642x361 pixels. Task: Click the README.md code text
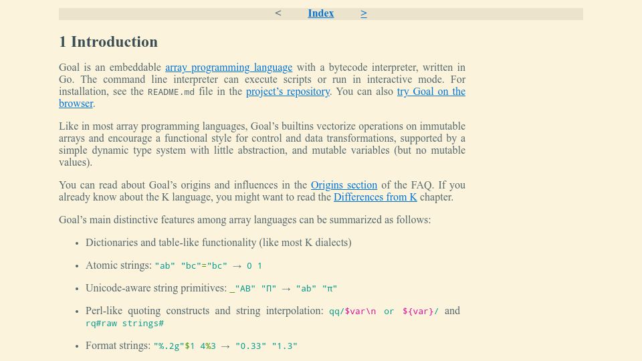[x=171, y=92]
